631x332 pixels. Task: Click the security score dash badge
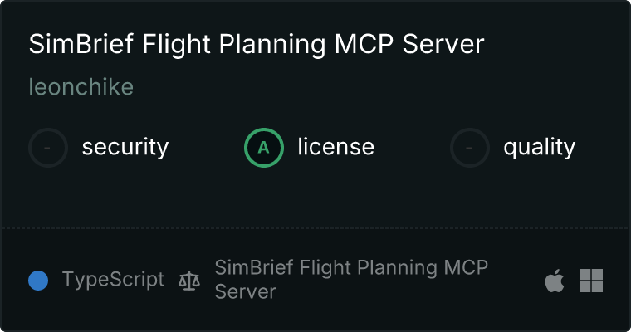(x=48, y=148)
